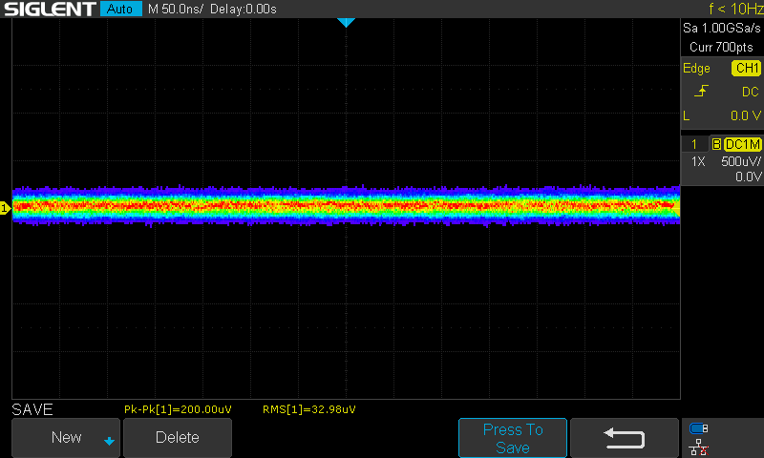
Task: Click the Edge trigger type label
Action: (696, 68)
